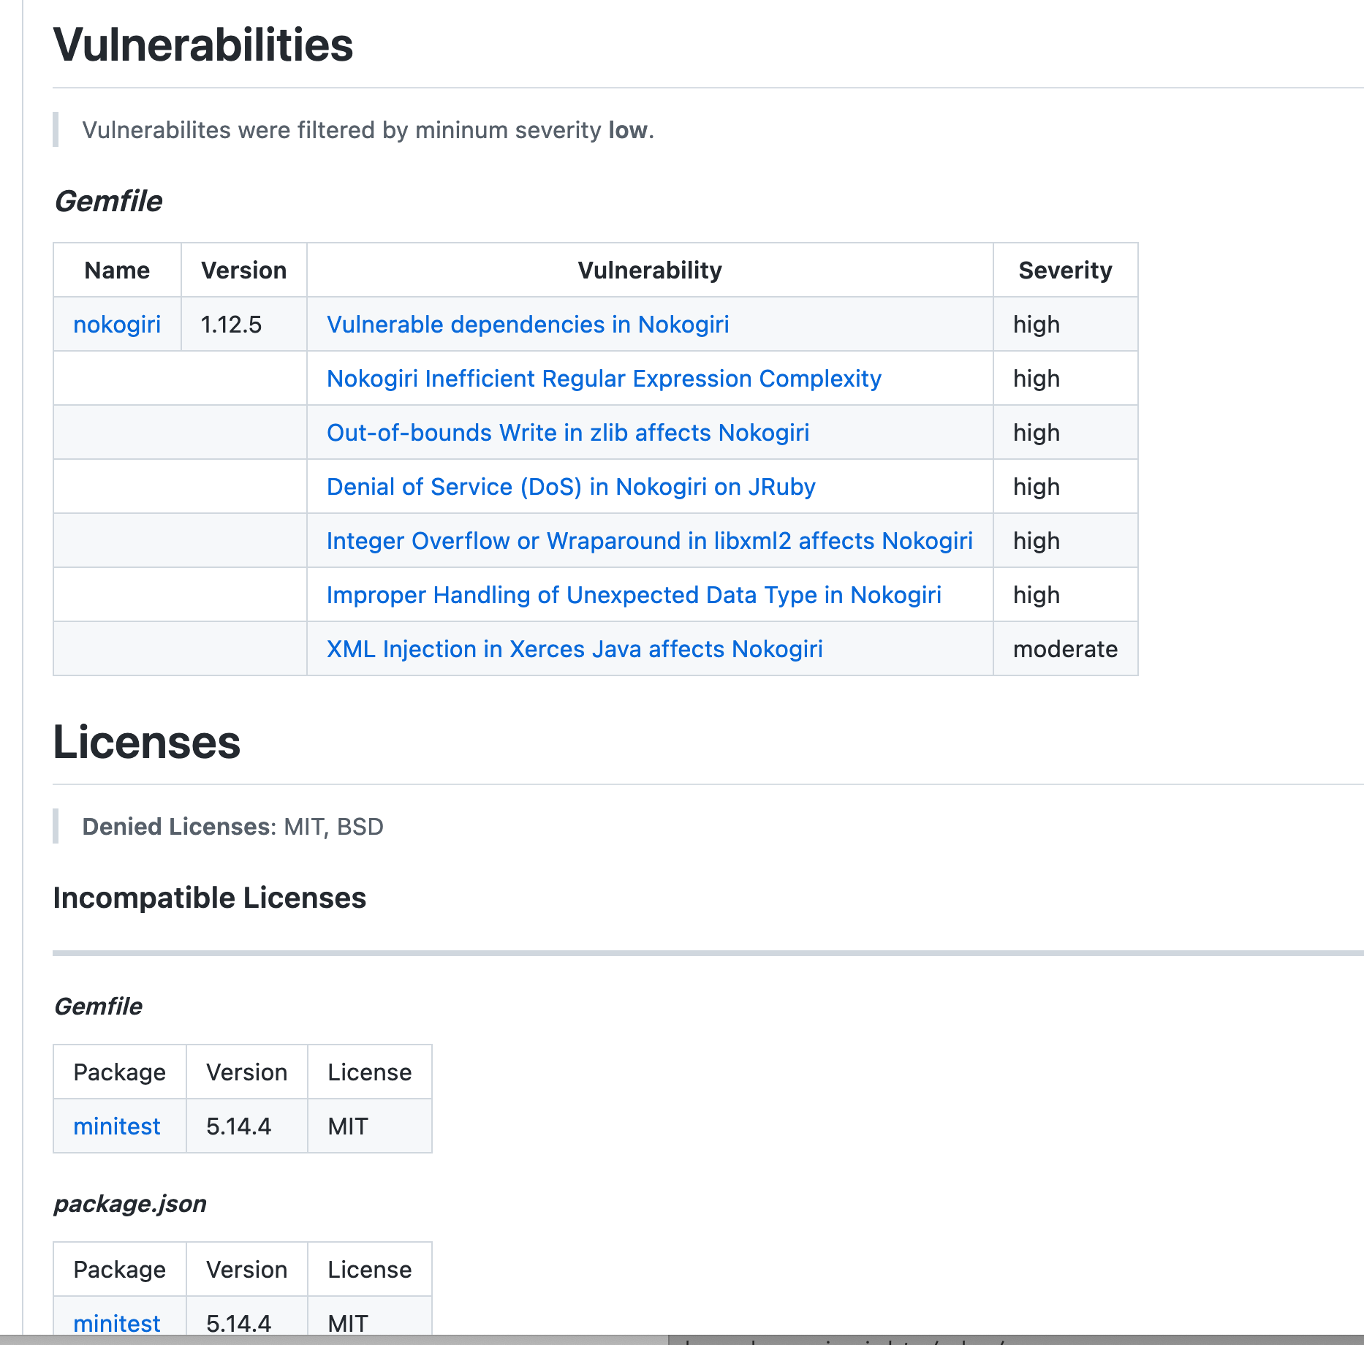Select the moderate severity cell
The image size is (1364, 1345).
coord(1066,649)
